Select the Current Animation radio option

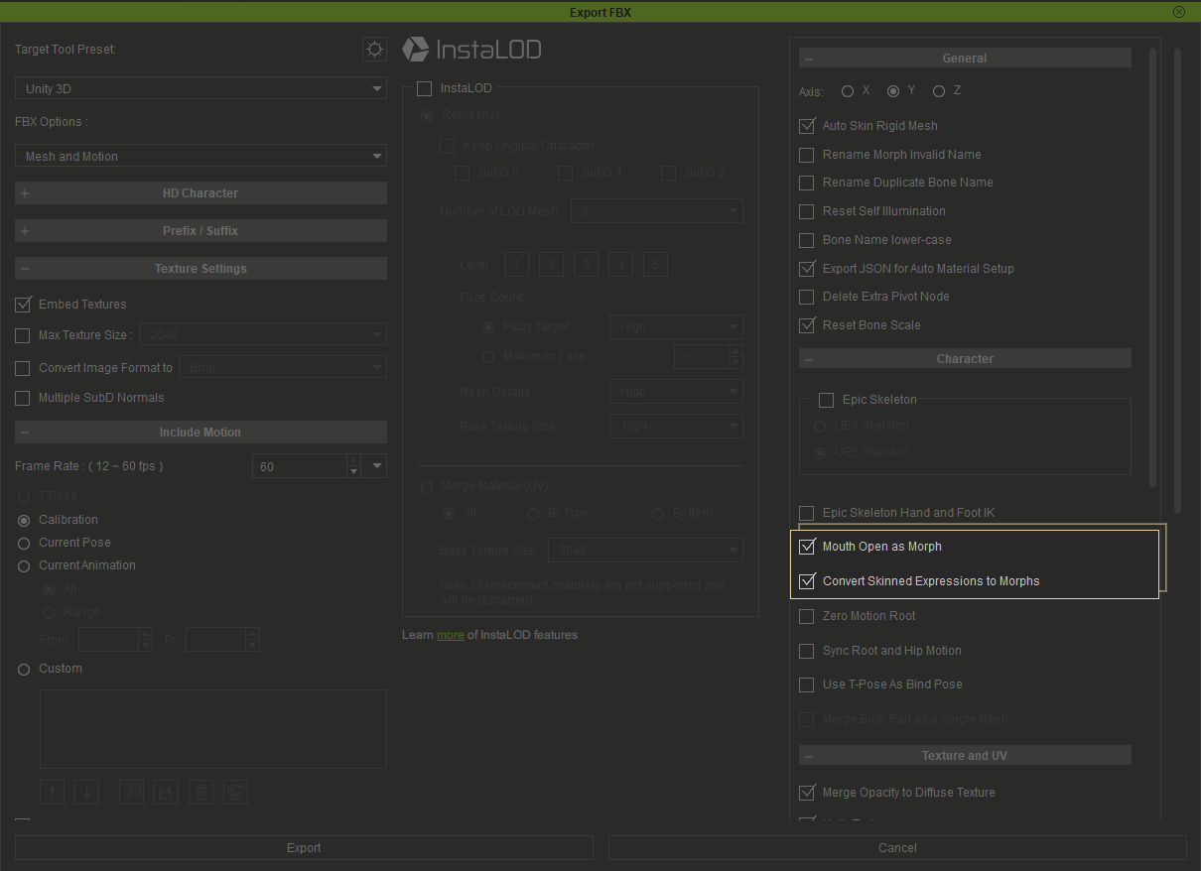click(24, 566)
